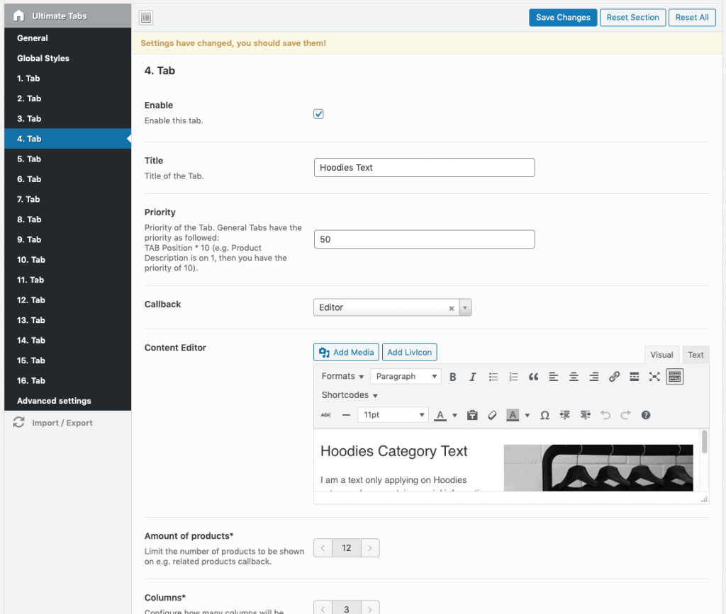Apply blockquote formatting
The width and height of the screenshot is (726, 614).
(533, 377)
